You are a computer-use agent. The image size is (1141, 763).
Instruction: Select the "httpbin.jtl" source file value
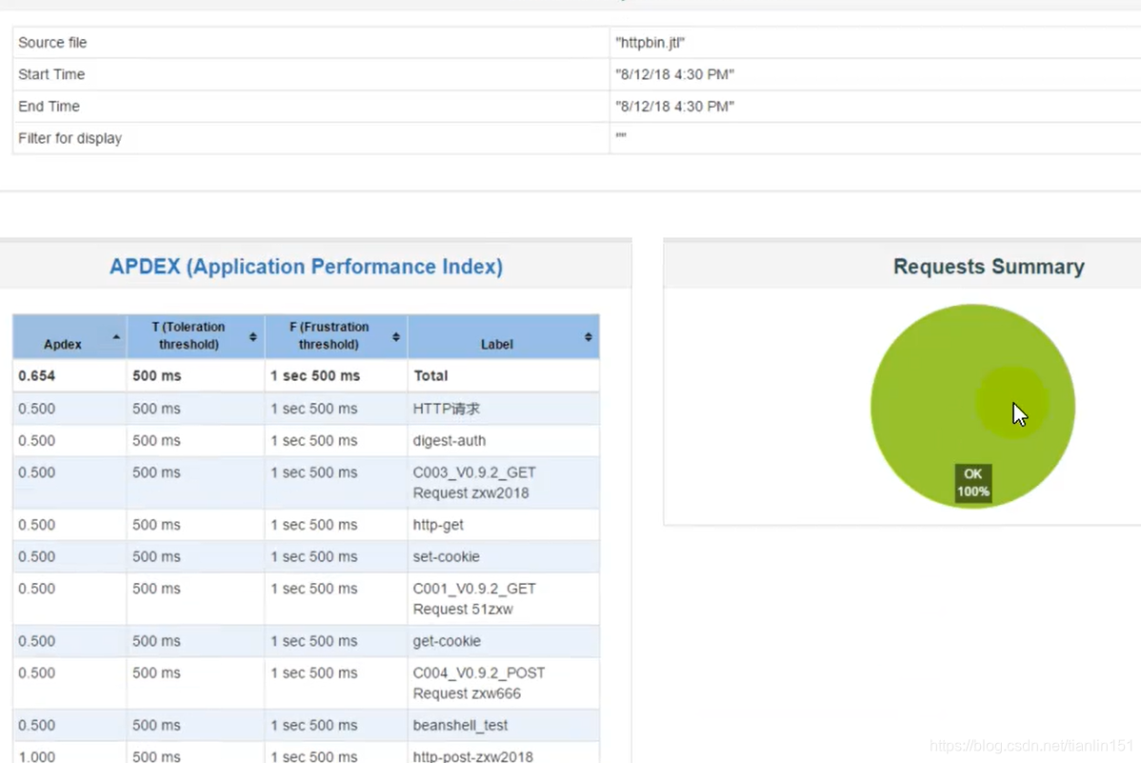650,43
